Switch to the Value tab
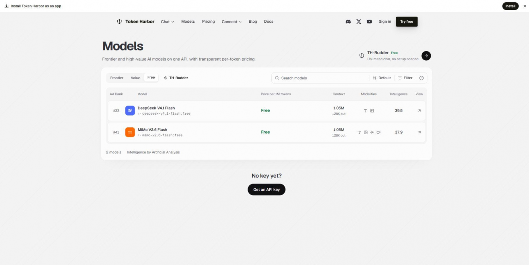This screenshot has width=529, height=265. [x=135, y=78]
